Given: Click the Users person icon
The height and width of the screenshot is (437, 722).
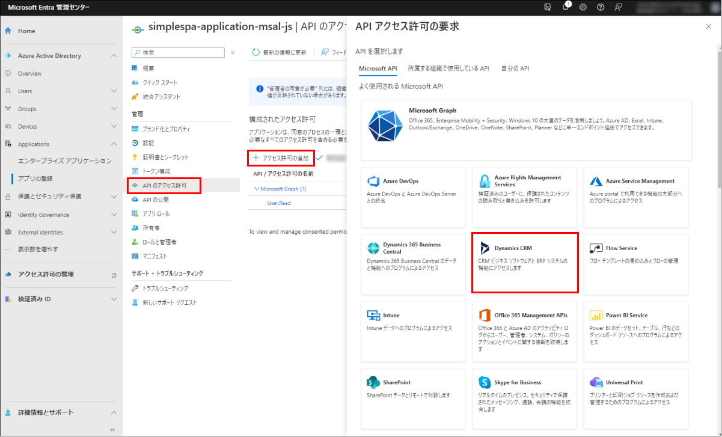Looking at the screenshot, I should point(8,91).
